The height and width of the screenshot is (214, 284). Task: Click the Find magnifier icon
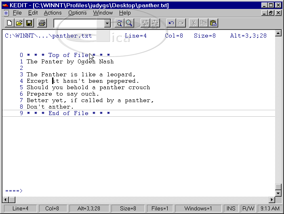pos(129,23)
